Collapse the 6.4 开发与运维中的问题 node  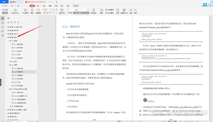9,89
